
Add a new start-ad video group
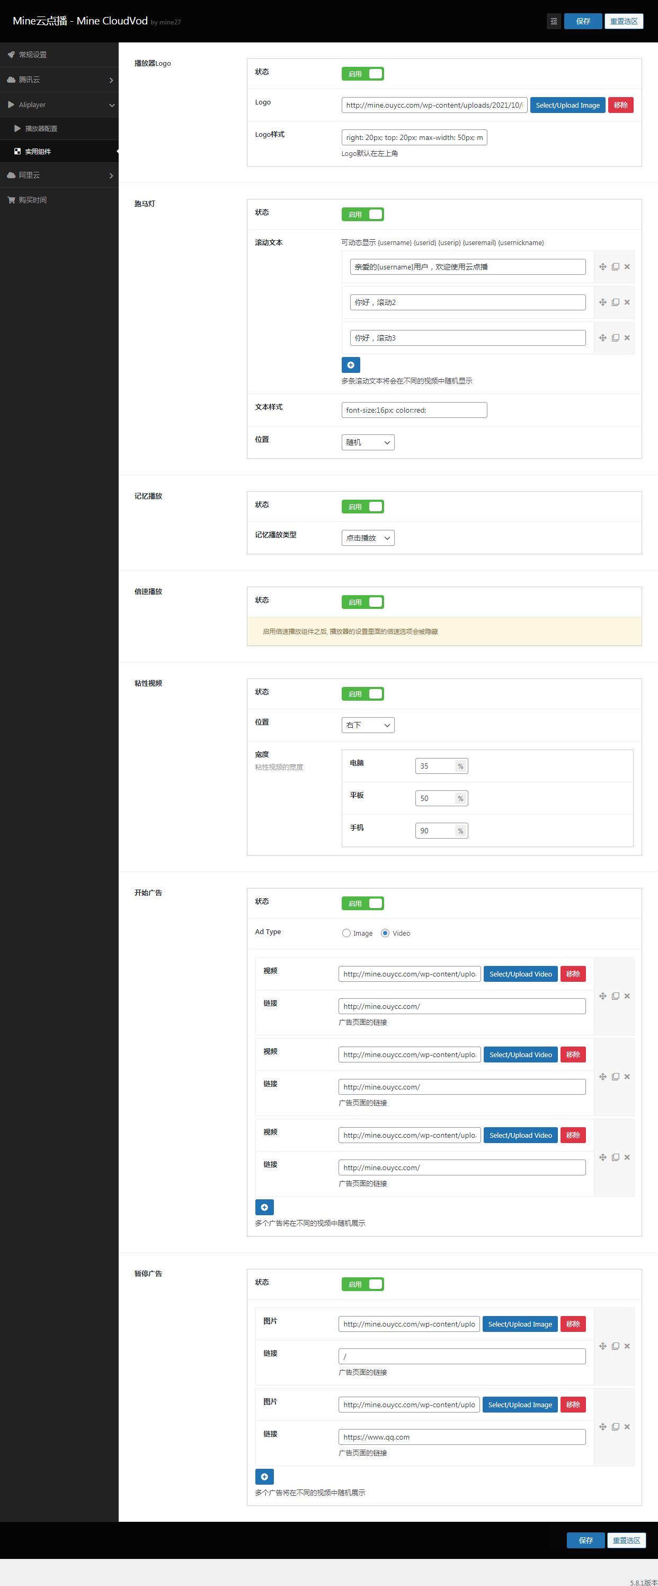(264, 1207)
